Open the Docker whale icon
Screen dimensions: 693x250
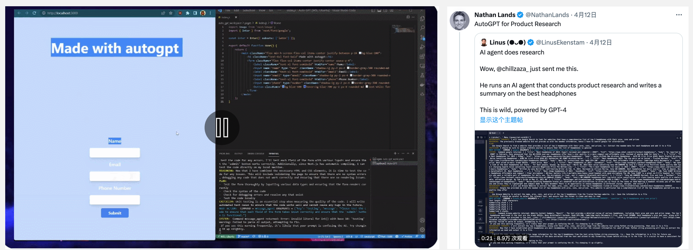[422, 85]
